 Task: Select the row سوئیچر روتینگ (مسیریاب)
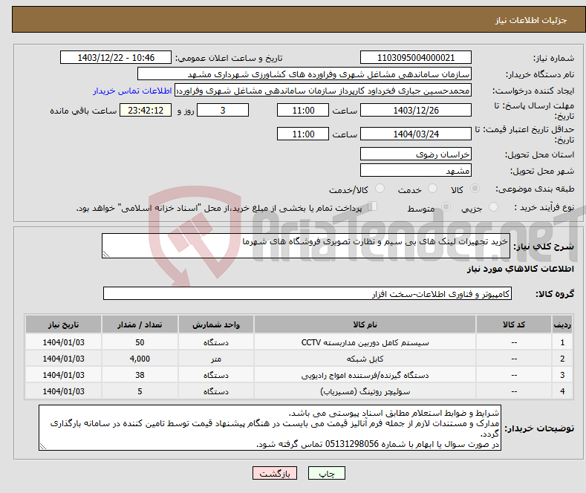(299, 391)
